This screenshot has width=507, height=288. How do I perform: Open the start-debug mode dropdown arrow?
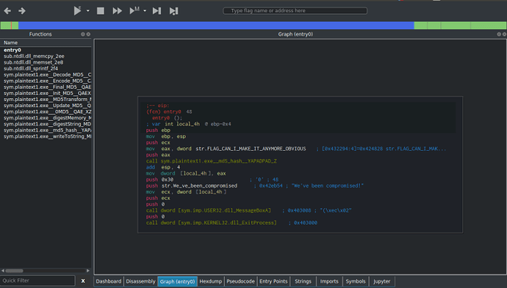click(x=87, y=11)
